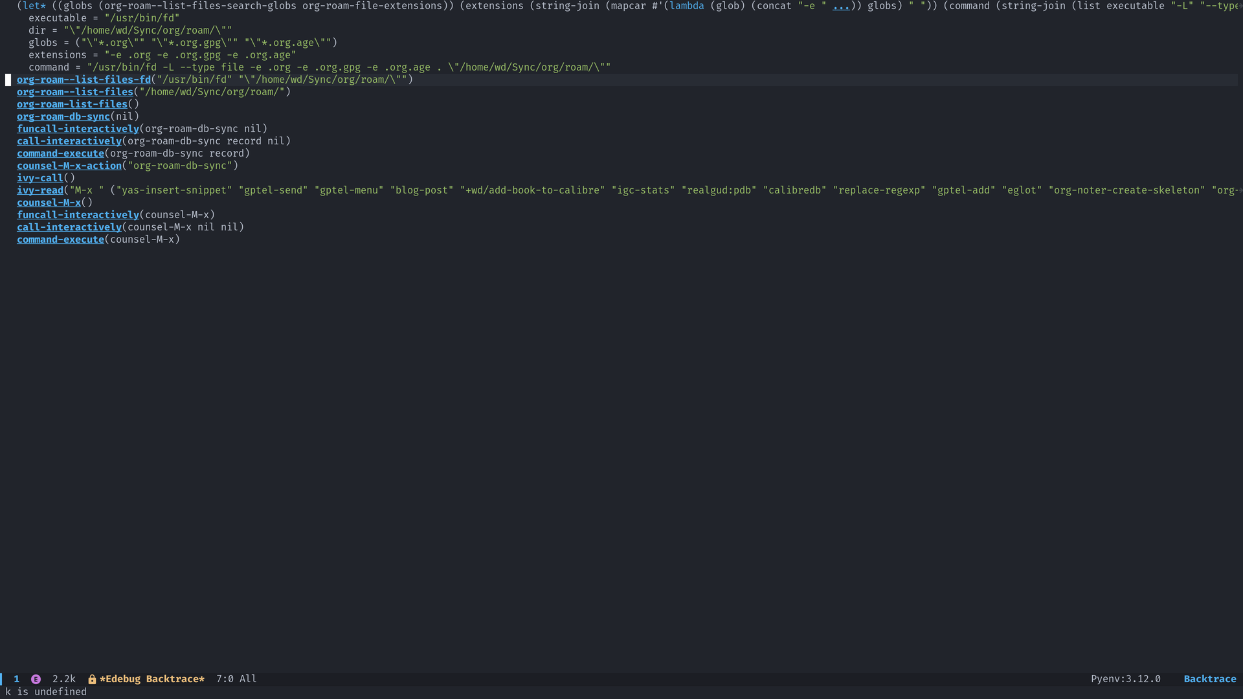Click the read-only lock icon in modeline
The image size is (1243, 699).
(92, 679)
